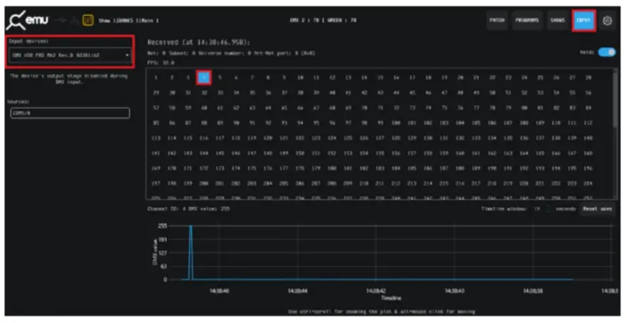Select DMX channel 28 cell

click(588, 78)
